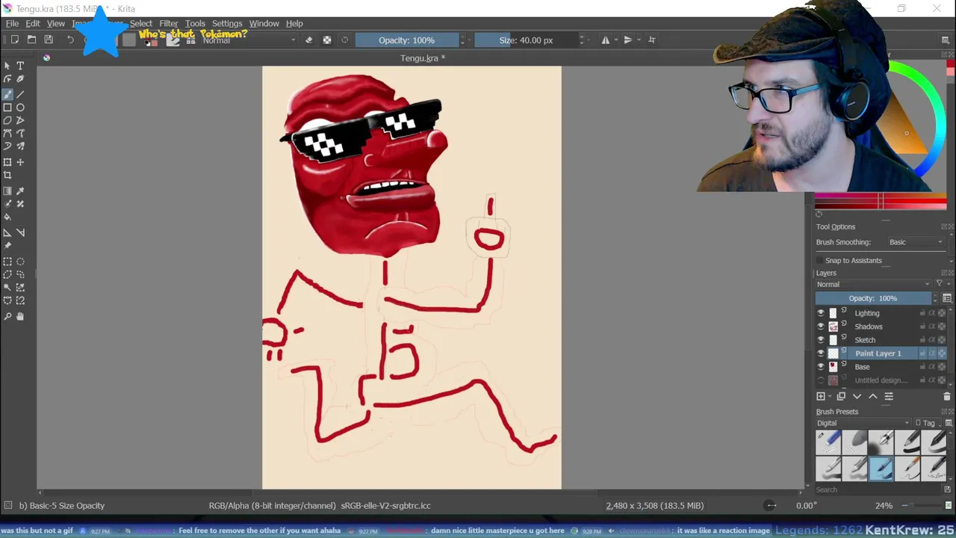Move layer down in stack
Viewport: 956px width, 538px height.
click(857, 397)
